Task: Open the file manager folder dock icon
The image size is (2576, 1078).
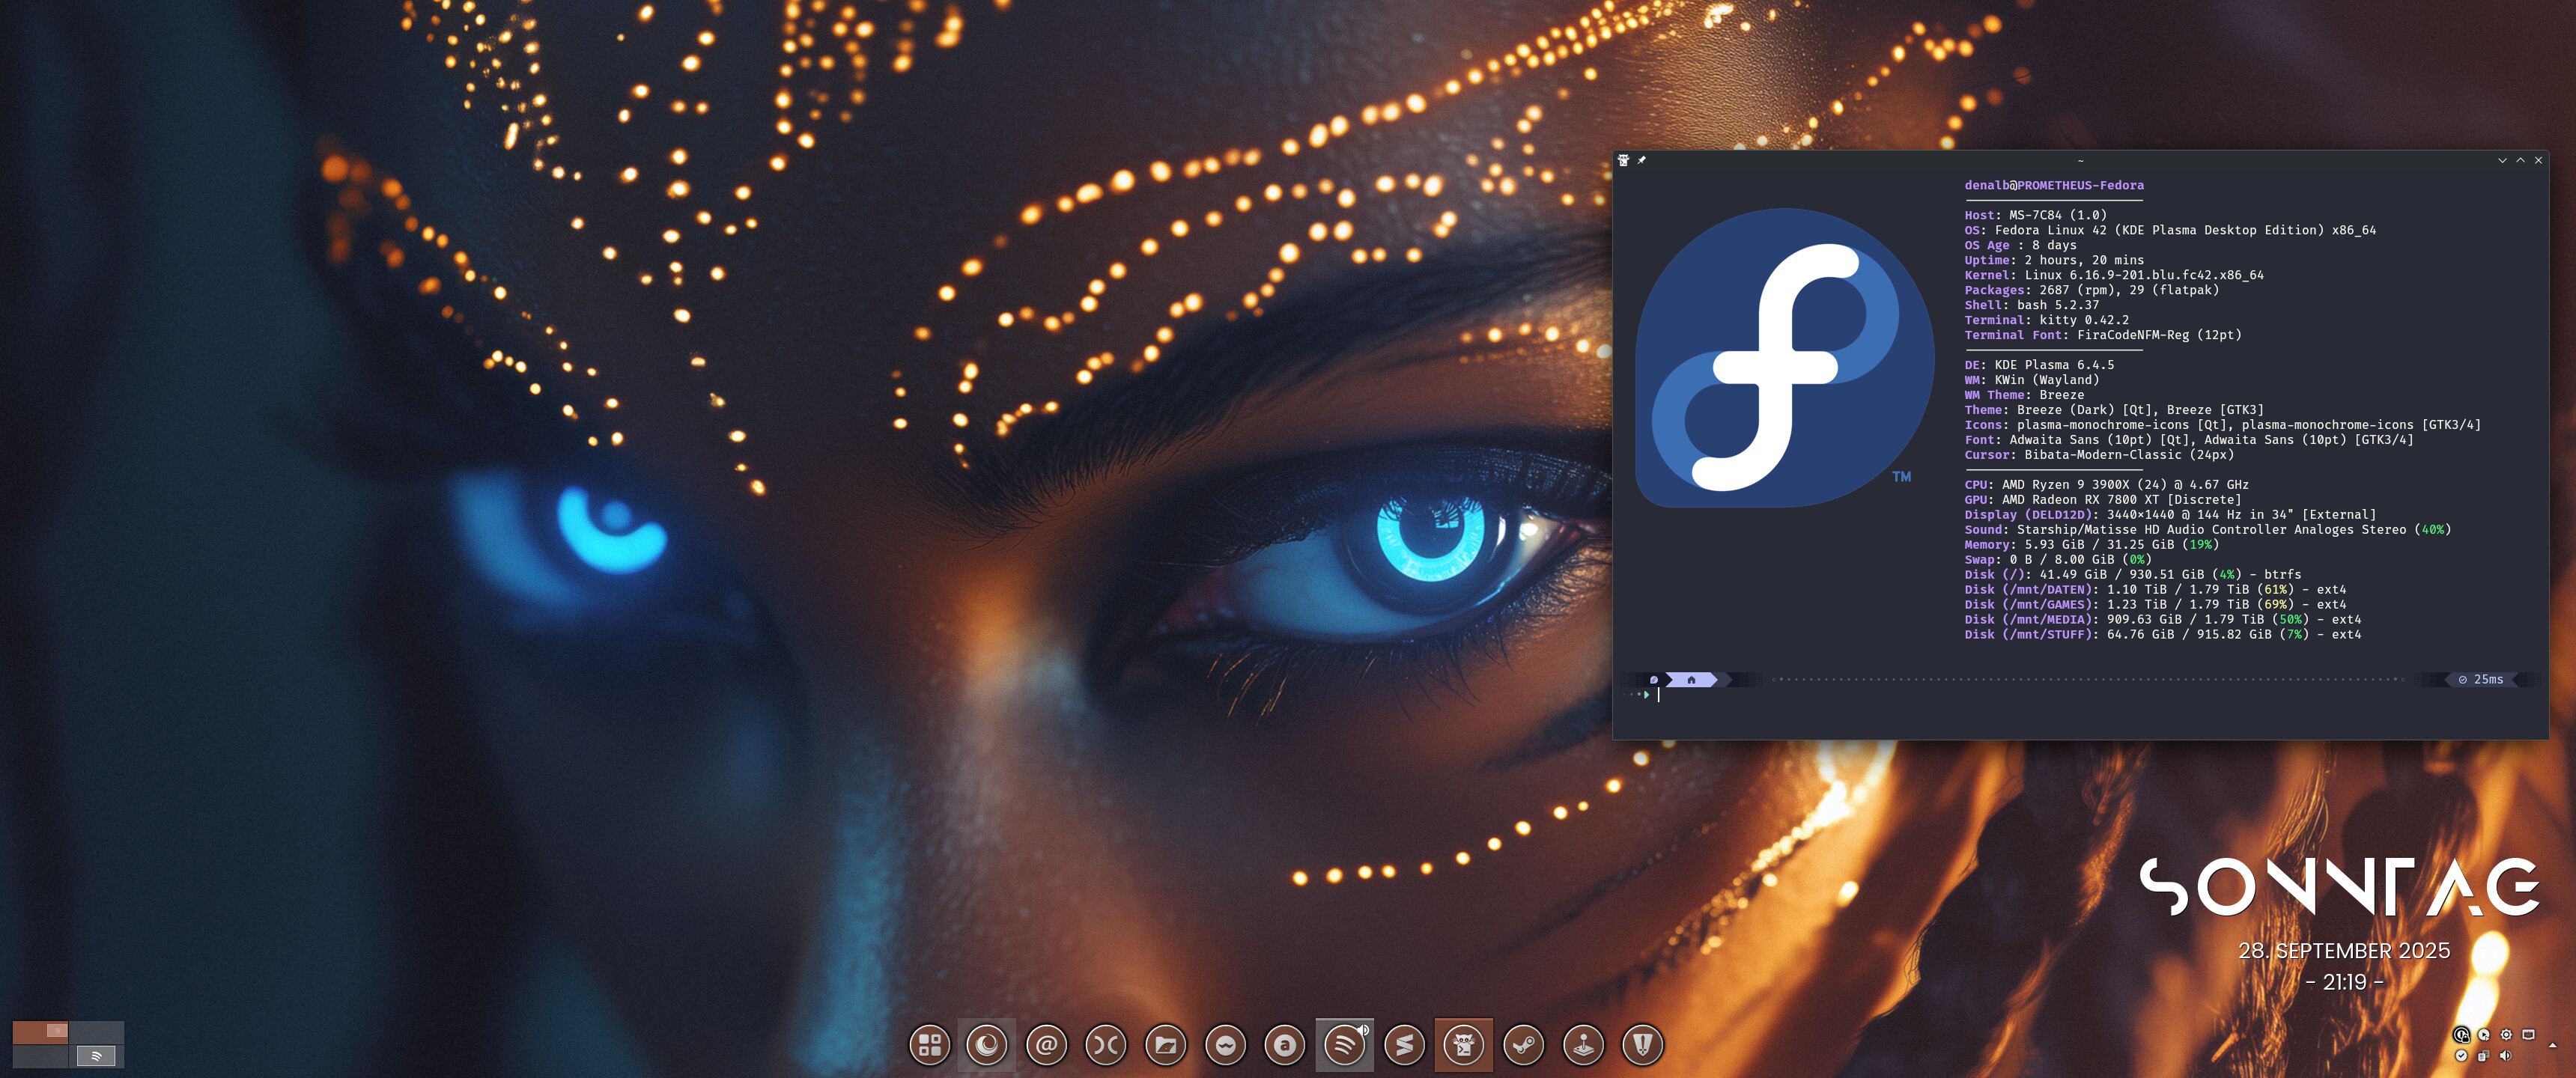Action: [1165, 1045]
